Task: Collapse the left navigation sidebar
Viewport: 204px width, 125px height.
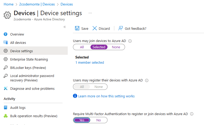Action: (x=65, y=27)
